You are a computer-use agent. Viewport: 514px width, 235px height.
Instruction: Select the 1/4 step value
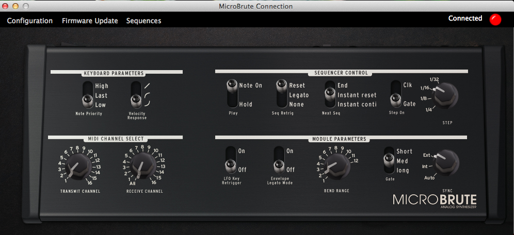pos(428,109)
